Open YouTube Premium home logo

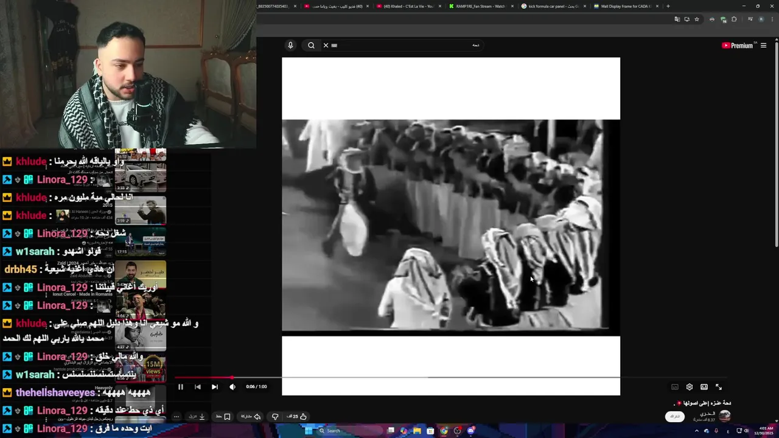point(738,46)
